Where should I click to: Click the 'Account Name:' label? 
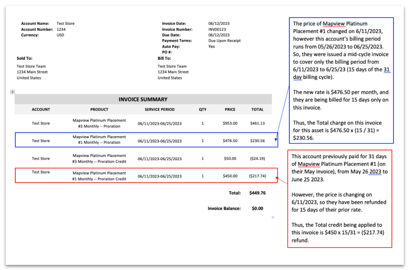(x=35, y=24)
